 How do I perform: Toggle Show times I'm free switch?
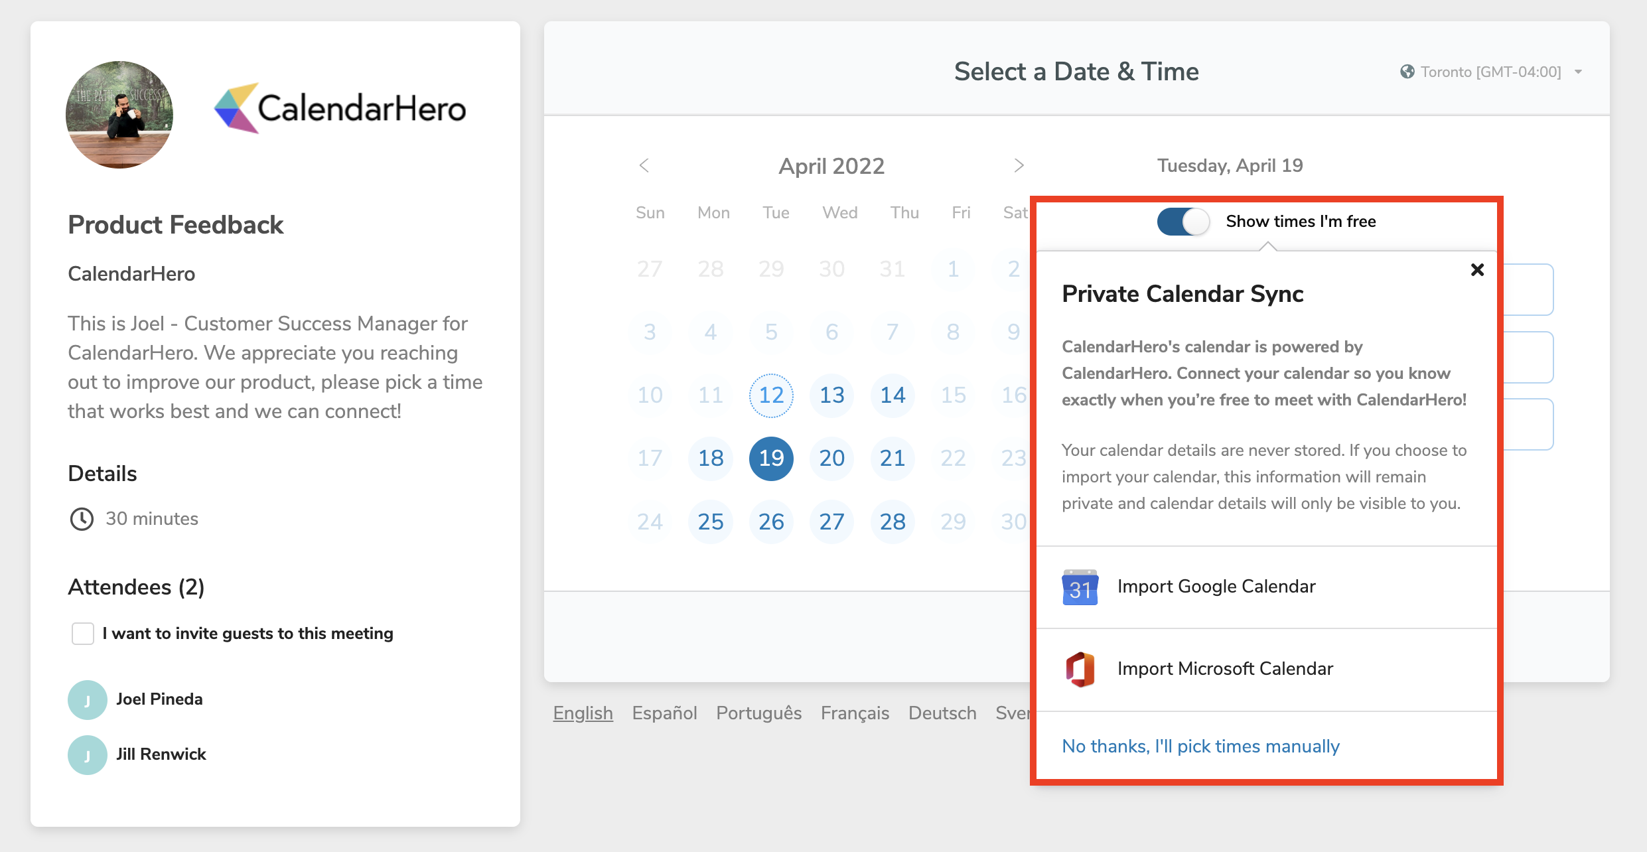(x=1183, y=222)
